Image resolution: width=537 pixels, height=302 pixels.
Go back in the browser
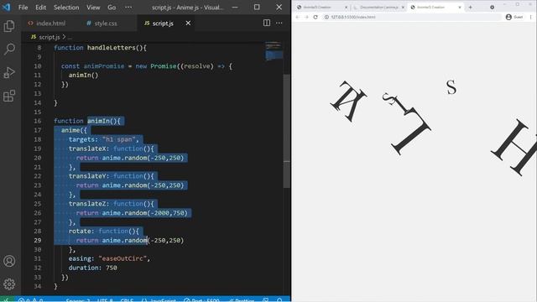pyautogui.click(x=298, y=17)
